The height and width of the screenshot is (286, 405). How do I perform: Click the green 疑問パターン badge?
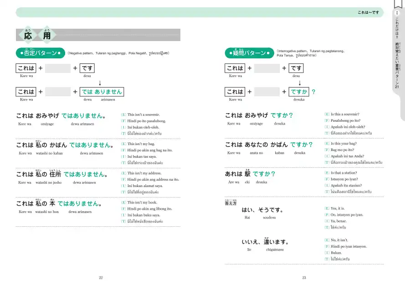coord(249,53)
